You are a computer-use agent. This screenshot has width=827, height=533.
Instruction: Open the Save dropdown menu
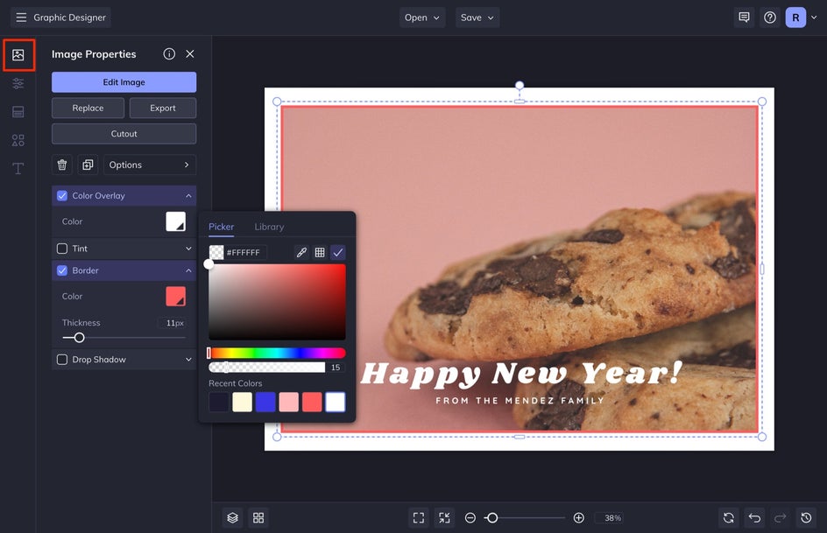click(x=477, y=18)
